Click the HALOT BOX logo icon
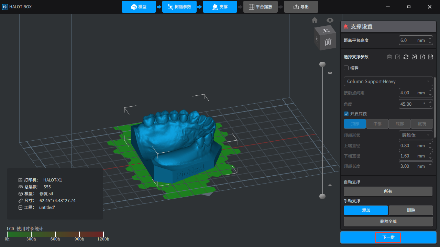Screen dimensions: 440x247 pyautogui.click(x=5, y=7)
